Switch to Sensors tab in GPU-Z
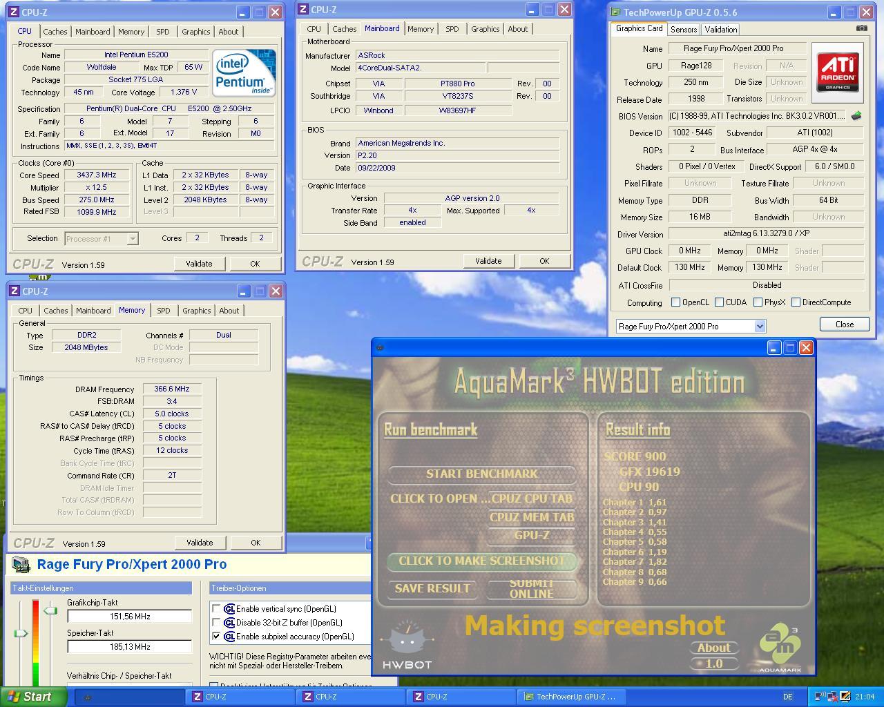Viewport: 884px width, 707px height. click(x=684, y=30)
